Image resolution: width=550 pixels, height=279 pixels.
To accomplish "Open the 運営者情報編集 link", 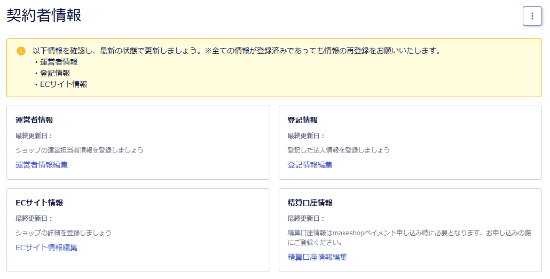I will point(42,165).
